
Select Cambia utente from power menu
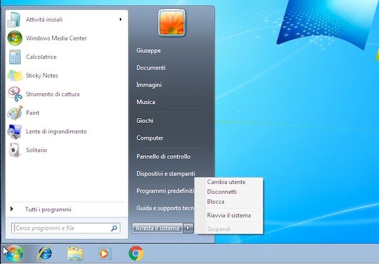226,182
